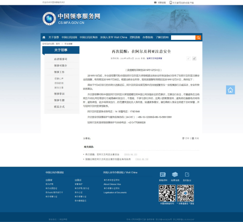Click the mobile client phone icon link

coord(171,2)
